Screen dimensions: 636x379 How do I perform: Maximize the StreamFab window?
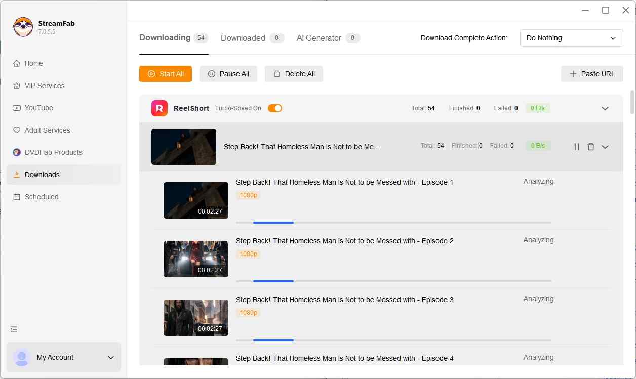[606, 10]
